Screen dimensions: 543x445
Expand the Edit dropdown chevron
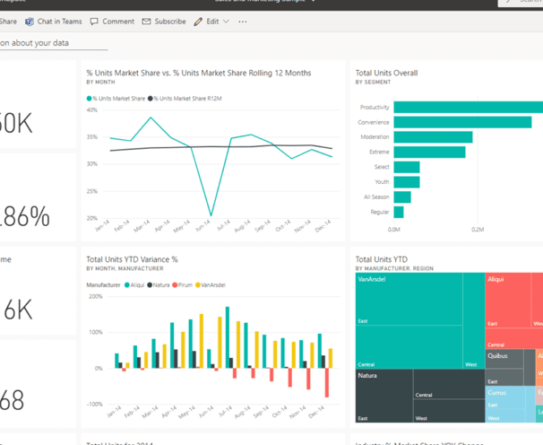pyautogui.click(x=226, y=22)
